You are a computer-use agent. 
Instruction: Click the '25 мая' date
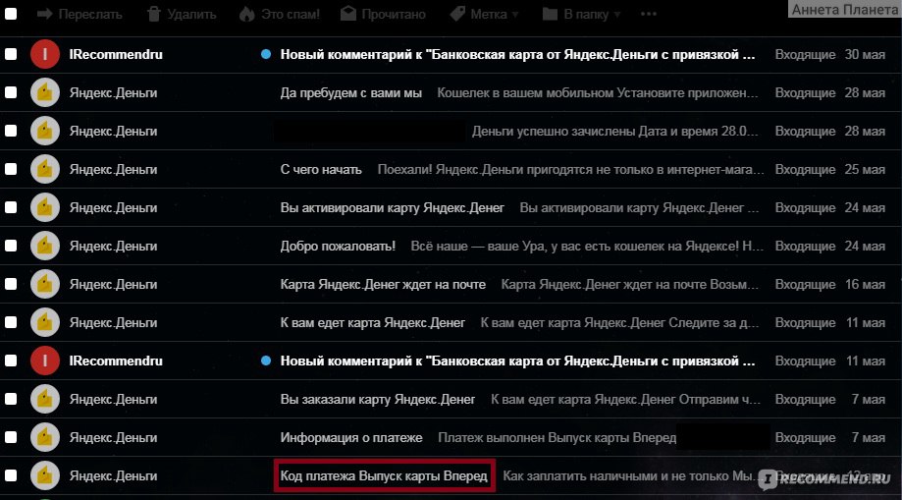point(865,169)
